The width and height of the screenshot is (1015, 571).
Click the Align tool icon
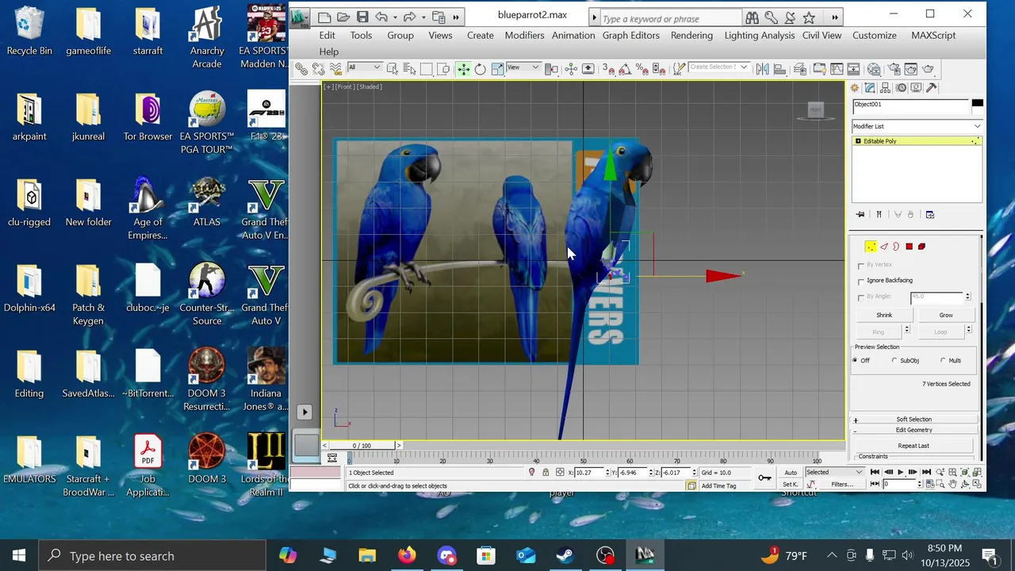(x=779, y=69)
